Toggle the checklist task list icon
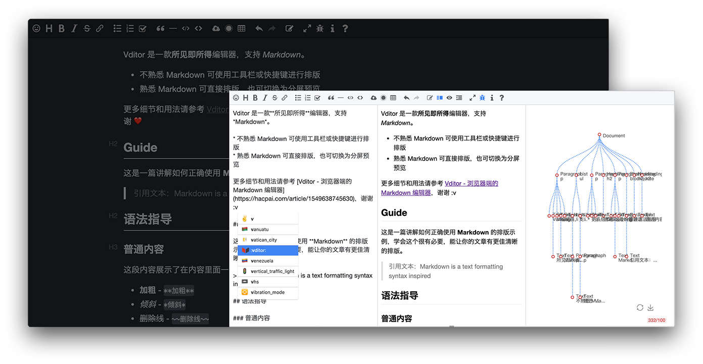Image resolution: width=703 pixels, height=364 pixels. coord(317,98)
